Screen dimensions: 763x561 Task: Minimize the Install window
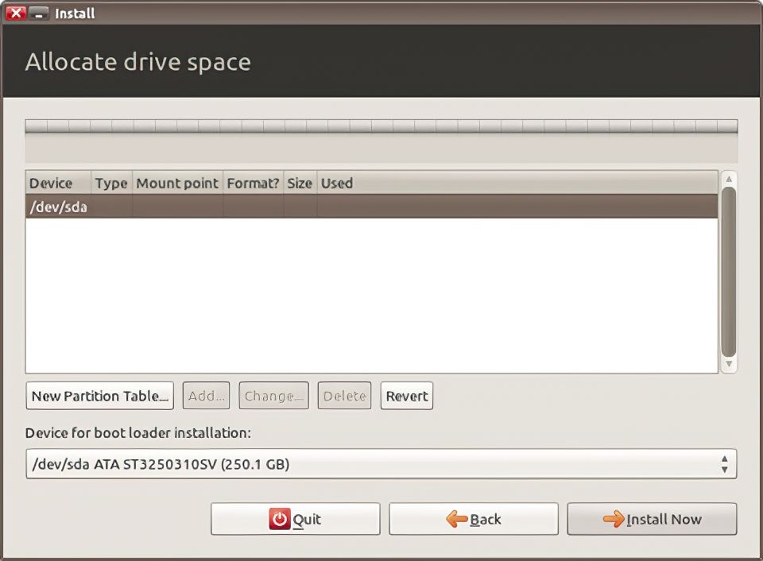(x=39, y=14)
